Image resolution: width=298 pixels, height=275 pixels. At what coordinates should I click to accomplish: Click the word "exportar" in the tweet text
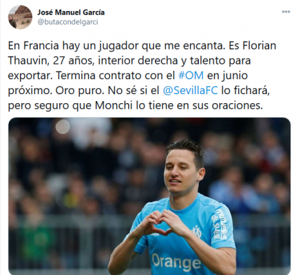pos(29,76)
